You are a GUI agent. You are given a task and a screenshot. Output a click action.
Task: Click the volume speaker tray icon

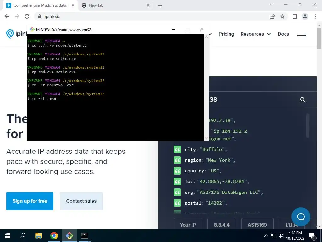click(x=281, y=236)
